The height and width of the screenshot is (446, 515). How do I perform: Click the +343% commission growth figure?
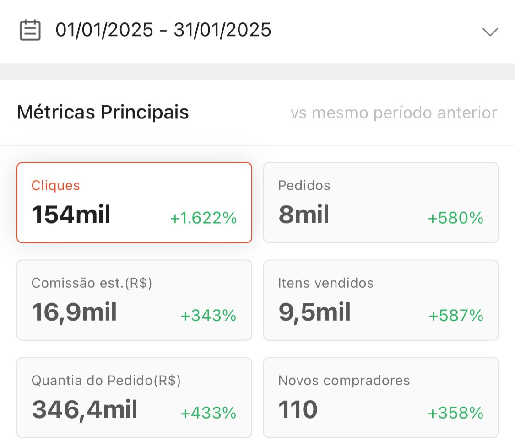click(x=208, y=316)
